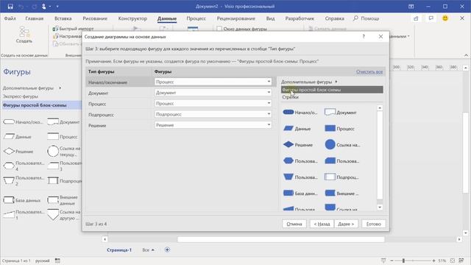Select the Решение diamond shape in the dialog gallery
Viewport: 471px width, 265px height.
(298, 145)
